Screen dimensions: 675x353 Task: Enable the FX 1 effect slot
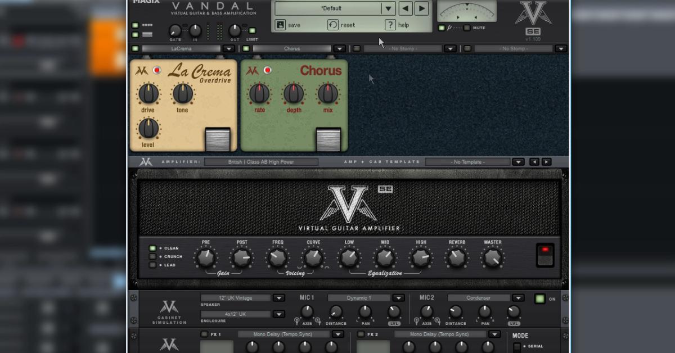click(204, 334)
